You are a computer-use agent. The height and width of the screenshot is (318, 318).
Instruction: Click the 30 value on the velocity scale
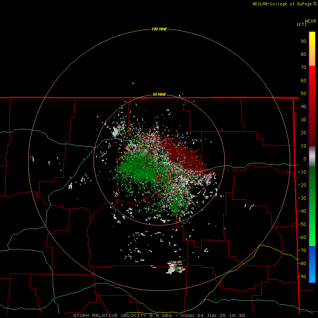[304, 120]
